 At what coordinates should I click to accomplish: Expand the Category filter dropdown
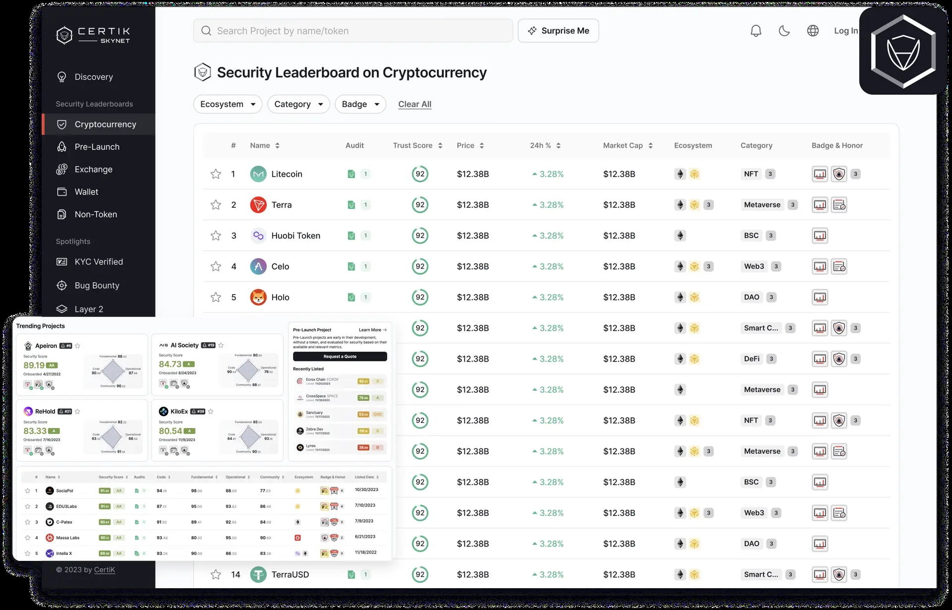pos(298,104)
